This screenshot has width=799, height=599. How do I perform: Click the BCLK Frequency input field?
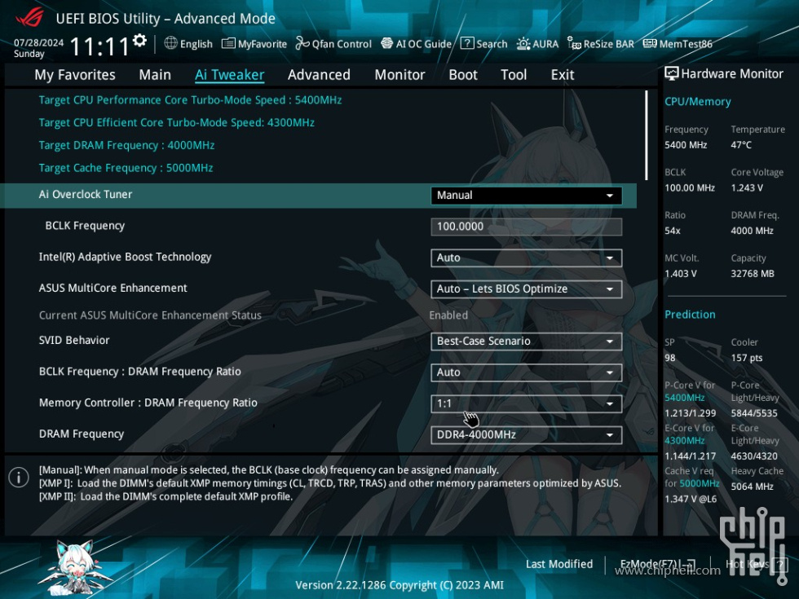(x=527, y=227)
